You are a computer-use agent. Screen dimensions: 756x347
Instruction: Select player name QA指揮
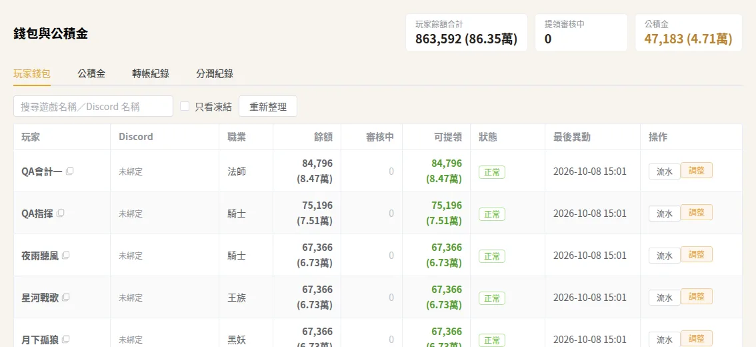pos(37,214)
